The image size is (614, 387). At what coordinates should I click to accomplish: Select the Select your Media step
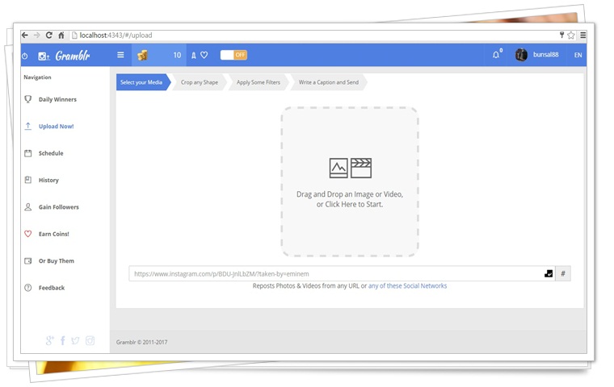pyautogui.click(x=143, y=82)
